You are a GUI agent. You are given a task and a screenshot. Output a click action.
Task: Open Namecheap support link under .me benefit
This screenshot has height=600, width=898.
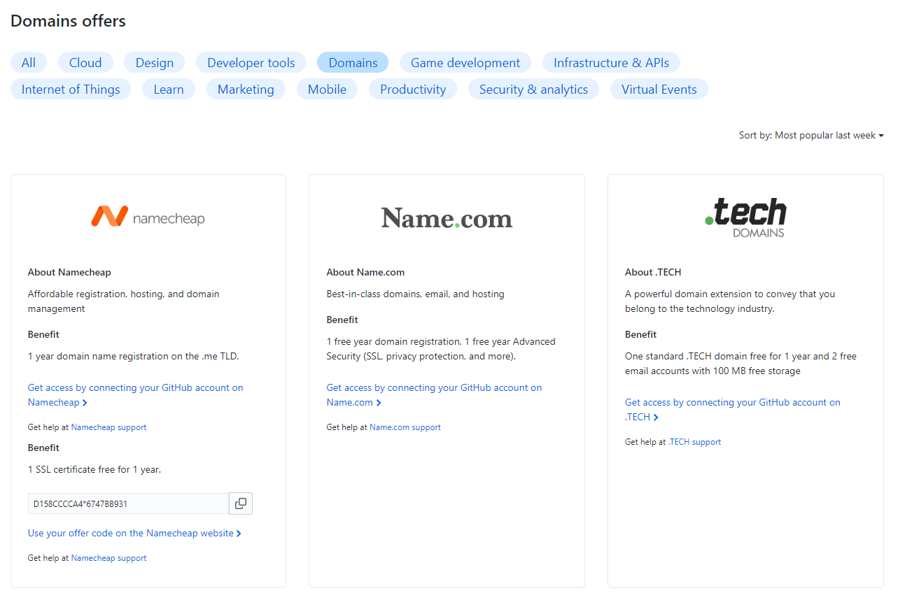pyautogui.click(x=108, y=427)
